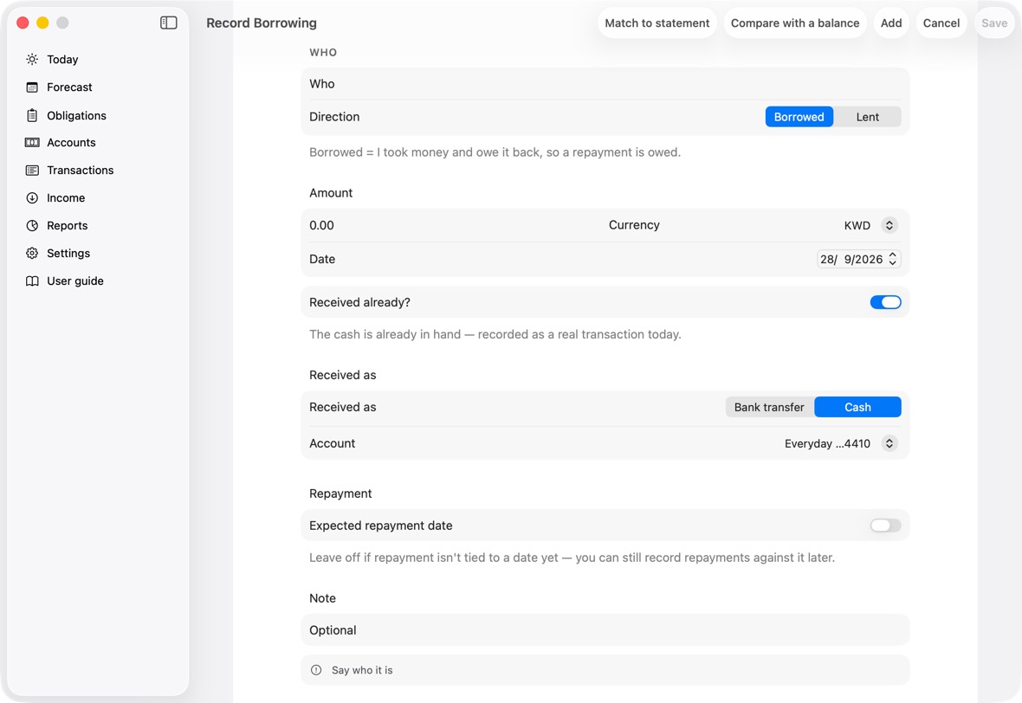Click the Today sun icon
The width and height of the screenshot is (1022, 703).
pyautogui.click(x=32, y=59)
